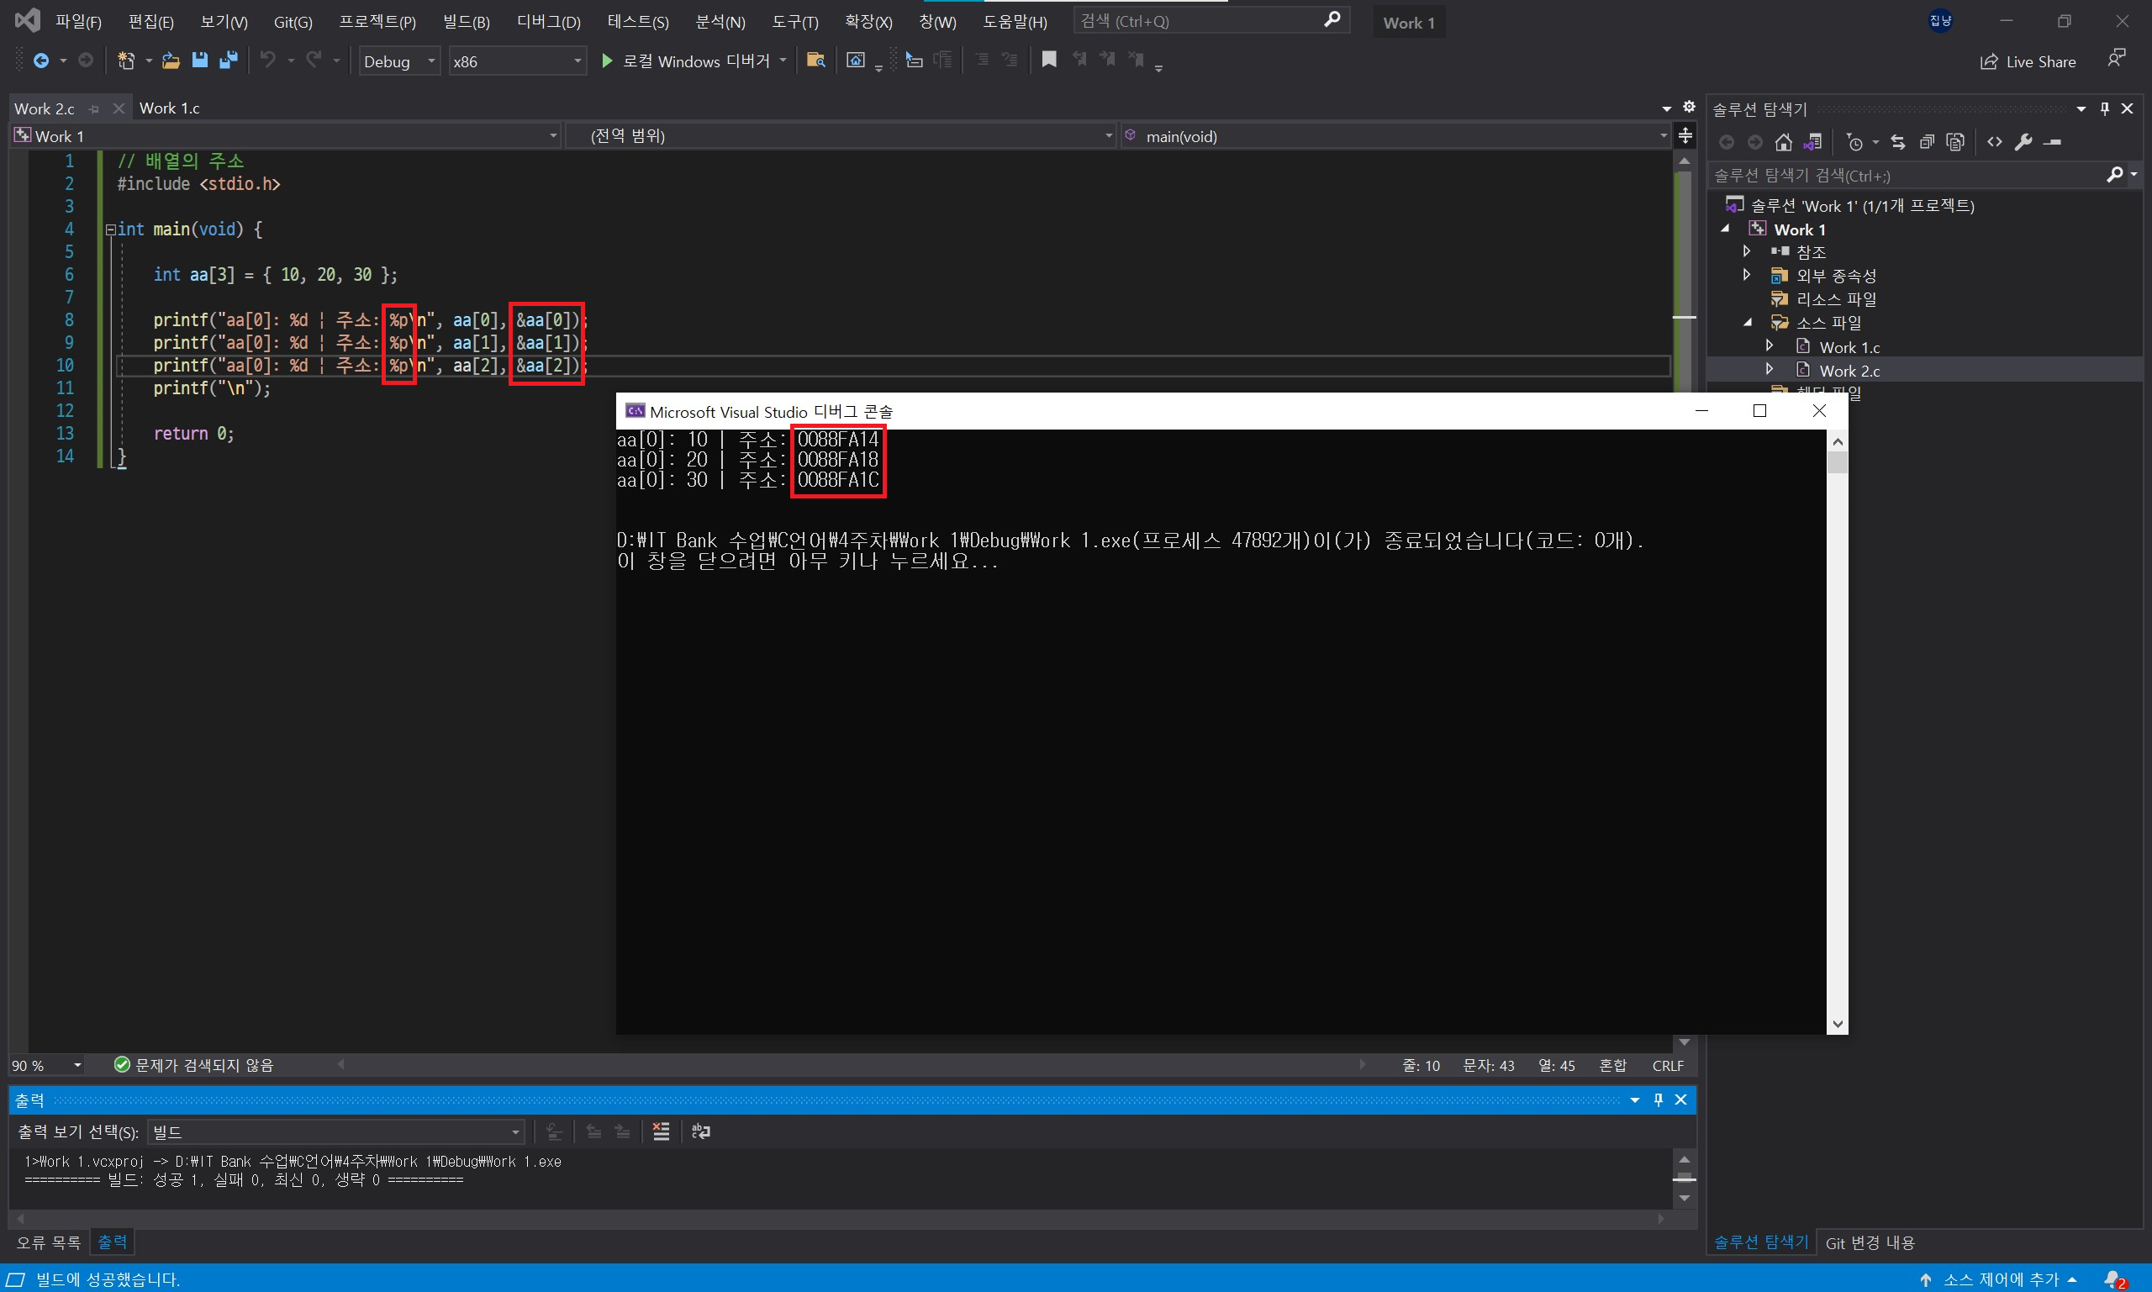
Task: Switch to the Work 1.c tab
Action: (169, 108)
